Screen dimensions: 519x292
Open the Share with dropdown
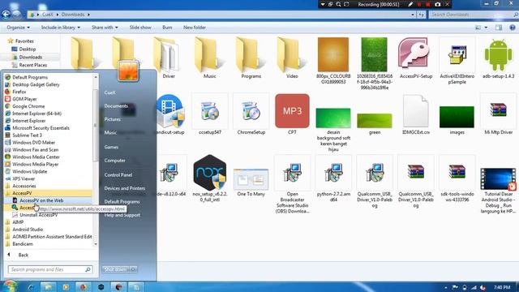click(105, 28)
